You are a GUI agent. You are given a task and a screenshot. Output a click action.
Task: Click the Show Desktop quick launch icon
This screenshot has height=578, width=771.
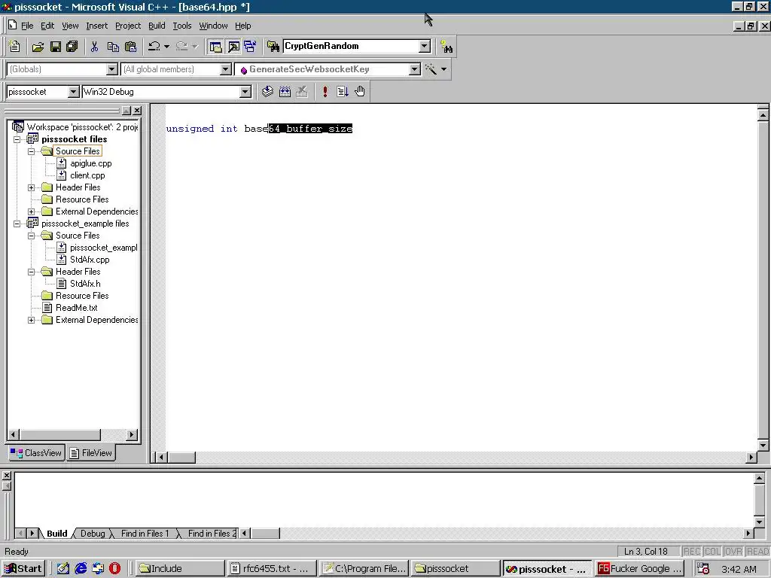63,569
